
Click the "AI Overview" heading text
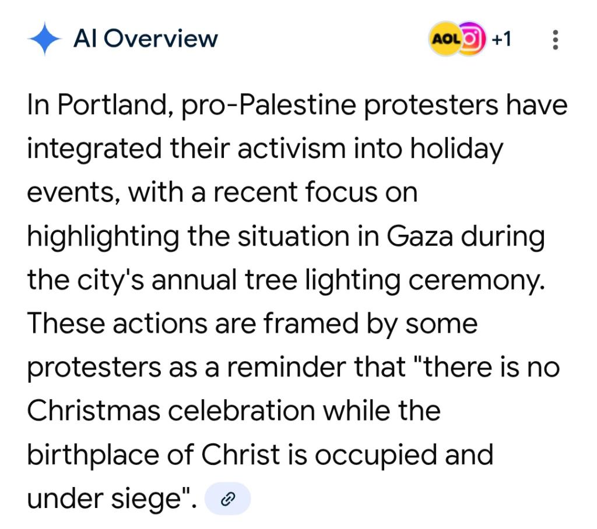[x=145, y=40]
